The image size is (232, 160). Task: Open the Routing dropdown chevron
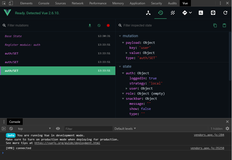[190, 13]
